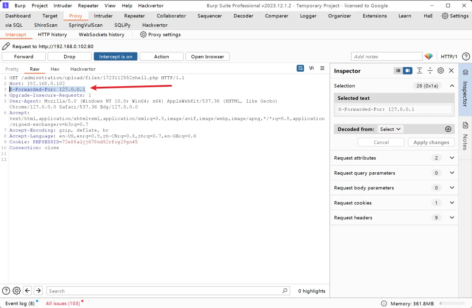The image size is (472, 308).
Task: Click the Inspector settings gear icon
Action: [441, 71]
